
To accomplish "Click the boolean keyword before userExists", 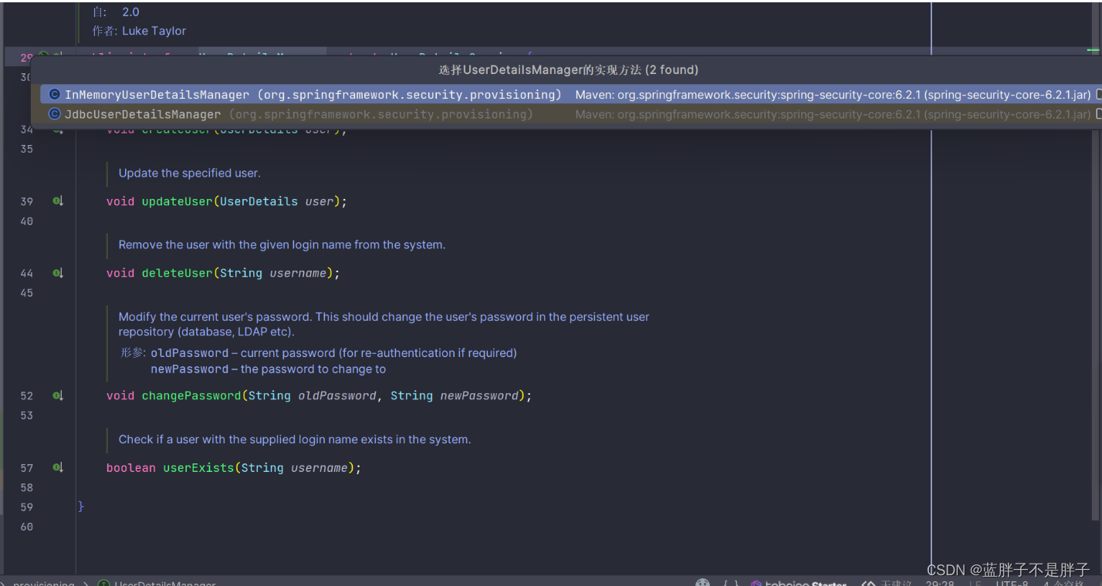I will [x=131, y=468].
